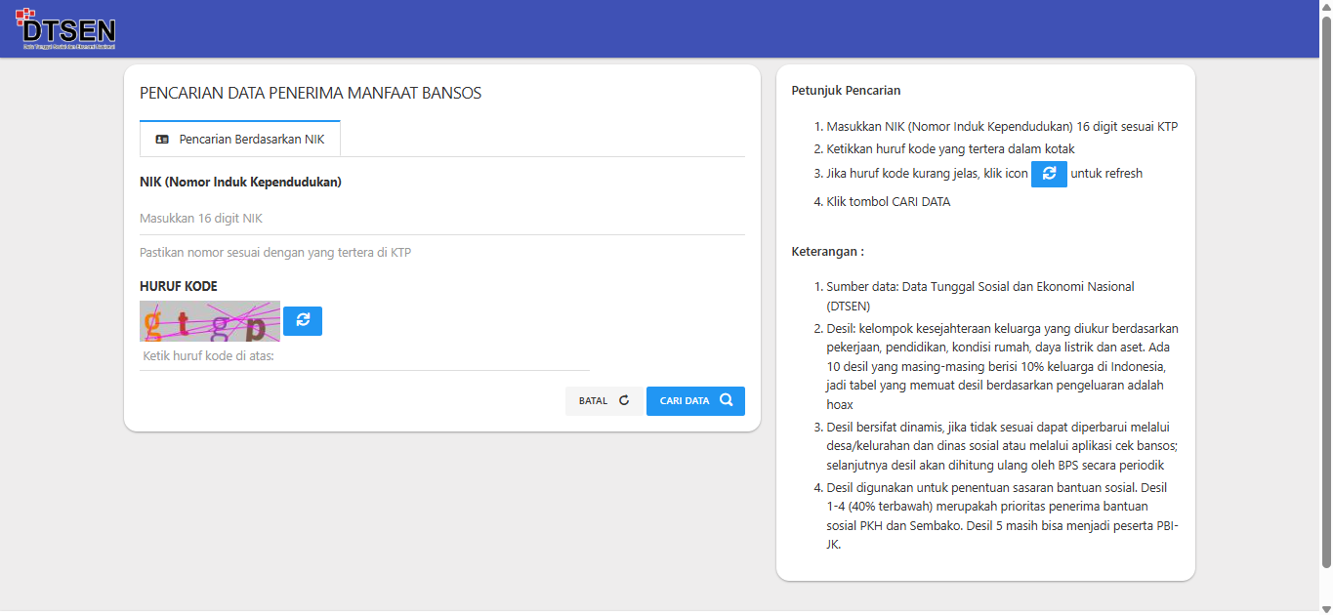The image size is (1333, 615).
Task: Click the NIK (Nomor Induk Kependudukan) label
Action: [240, 183]
